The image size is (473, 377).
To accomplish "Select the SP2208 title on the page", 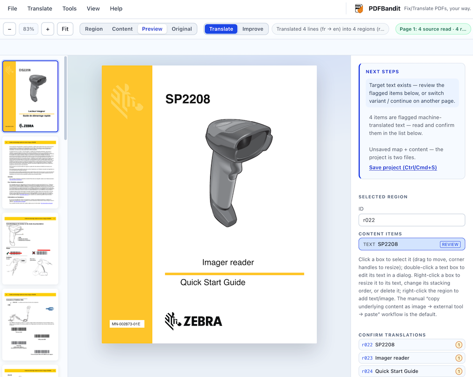I will tap(188, 99).
